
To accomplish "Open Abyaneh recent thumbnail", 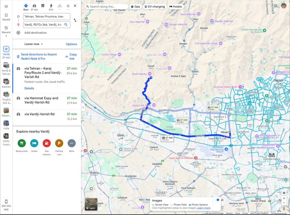I will click(x=6, y=112).
